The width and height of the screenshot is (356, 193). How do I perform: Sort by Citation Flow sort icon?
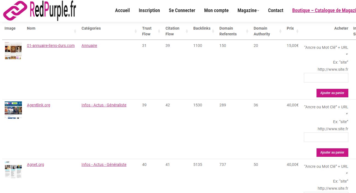[187, 31]
